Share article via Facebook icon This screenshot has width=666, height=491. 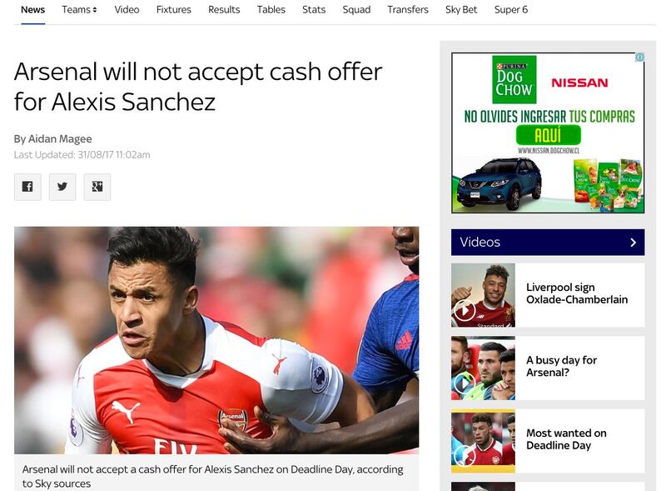click(27, 187)
